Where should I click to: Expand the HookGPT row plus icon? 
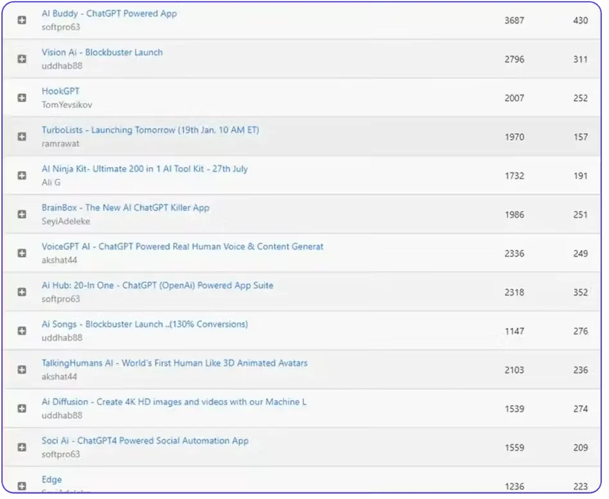click(x=22, y=98)
